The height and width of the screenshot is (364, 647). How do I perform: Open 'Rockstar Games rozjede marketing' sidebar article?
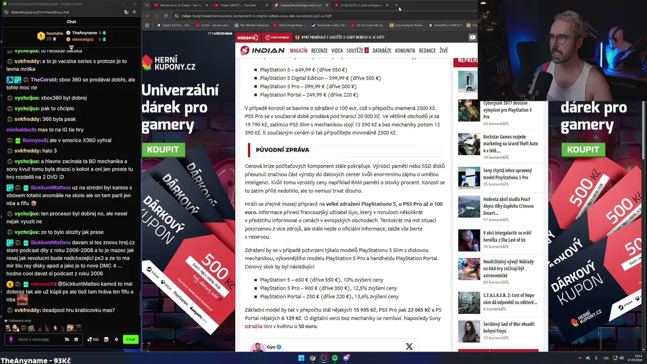click(510, 144)
